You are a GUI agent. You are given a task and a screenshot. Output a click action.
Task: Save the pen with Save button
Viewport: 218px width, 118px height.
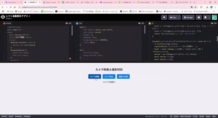173,17
